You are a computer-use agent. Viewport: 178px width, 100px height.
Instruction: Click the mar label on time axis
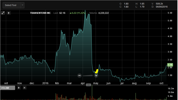point(69,83)
